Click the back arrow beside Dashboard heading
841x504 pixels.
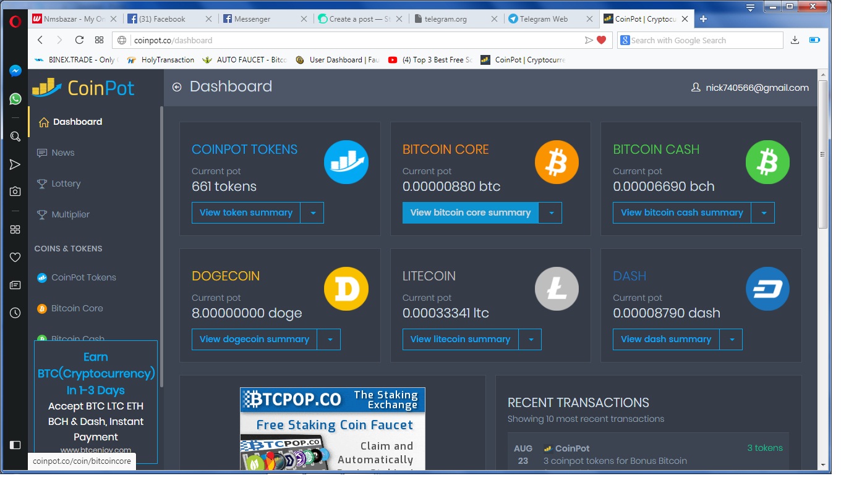click(177, 87)
